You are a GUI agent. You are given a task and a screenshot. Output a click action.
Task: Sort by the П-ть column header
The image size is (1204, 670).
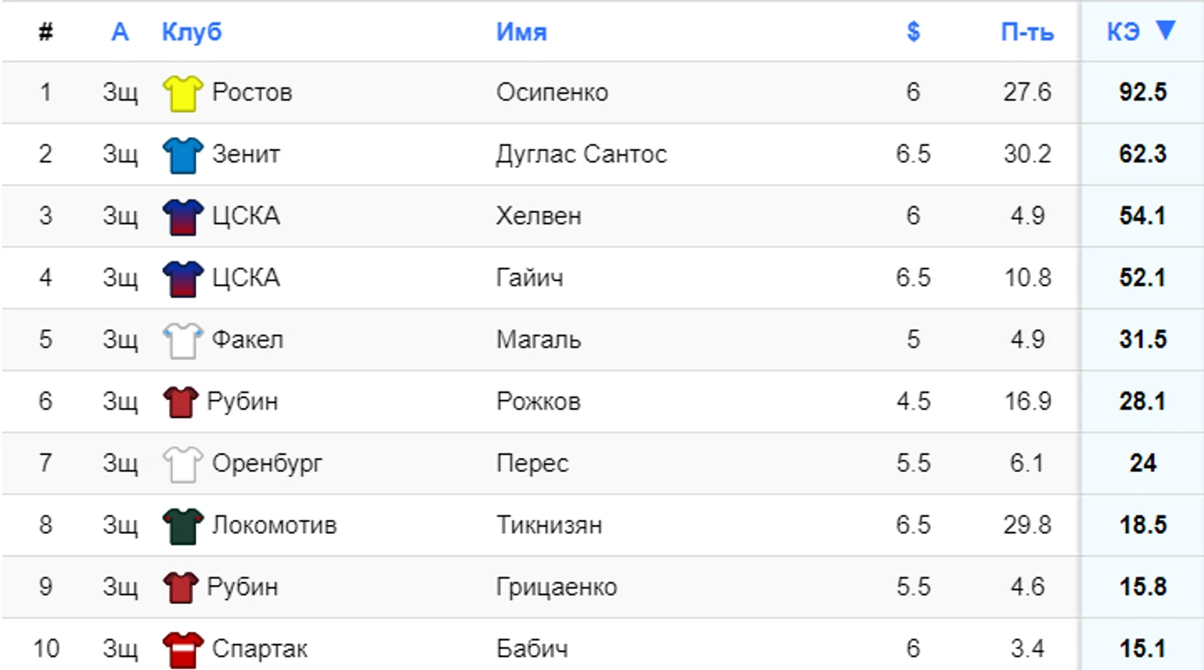[1027, 32]
